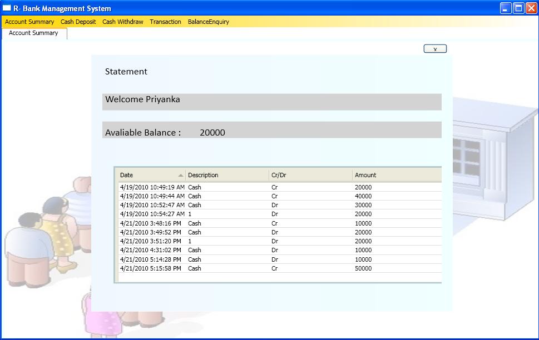Open the Cash Withdraw menu

pyautogui.click(x=122, y=22)
